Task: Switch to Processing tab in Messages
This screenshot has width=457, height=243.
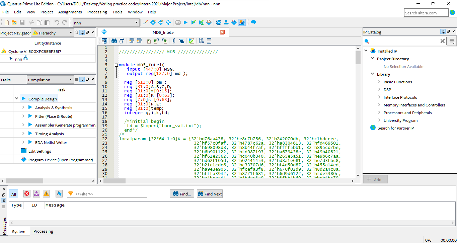Action: (43, 231)
